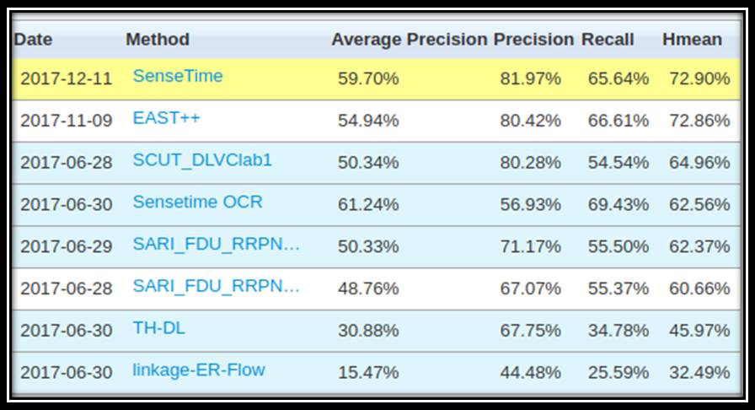The height and width of the screenshot is (410, 755).
Task: Click the 61.24% average precision value
Action: [x=368, y=204]
